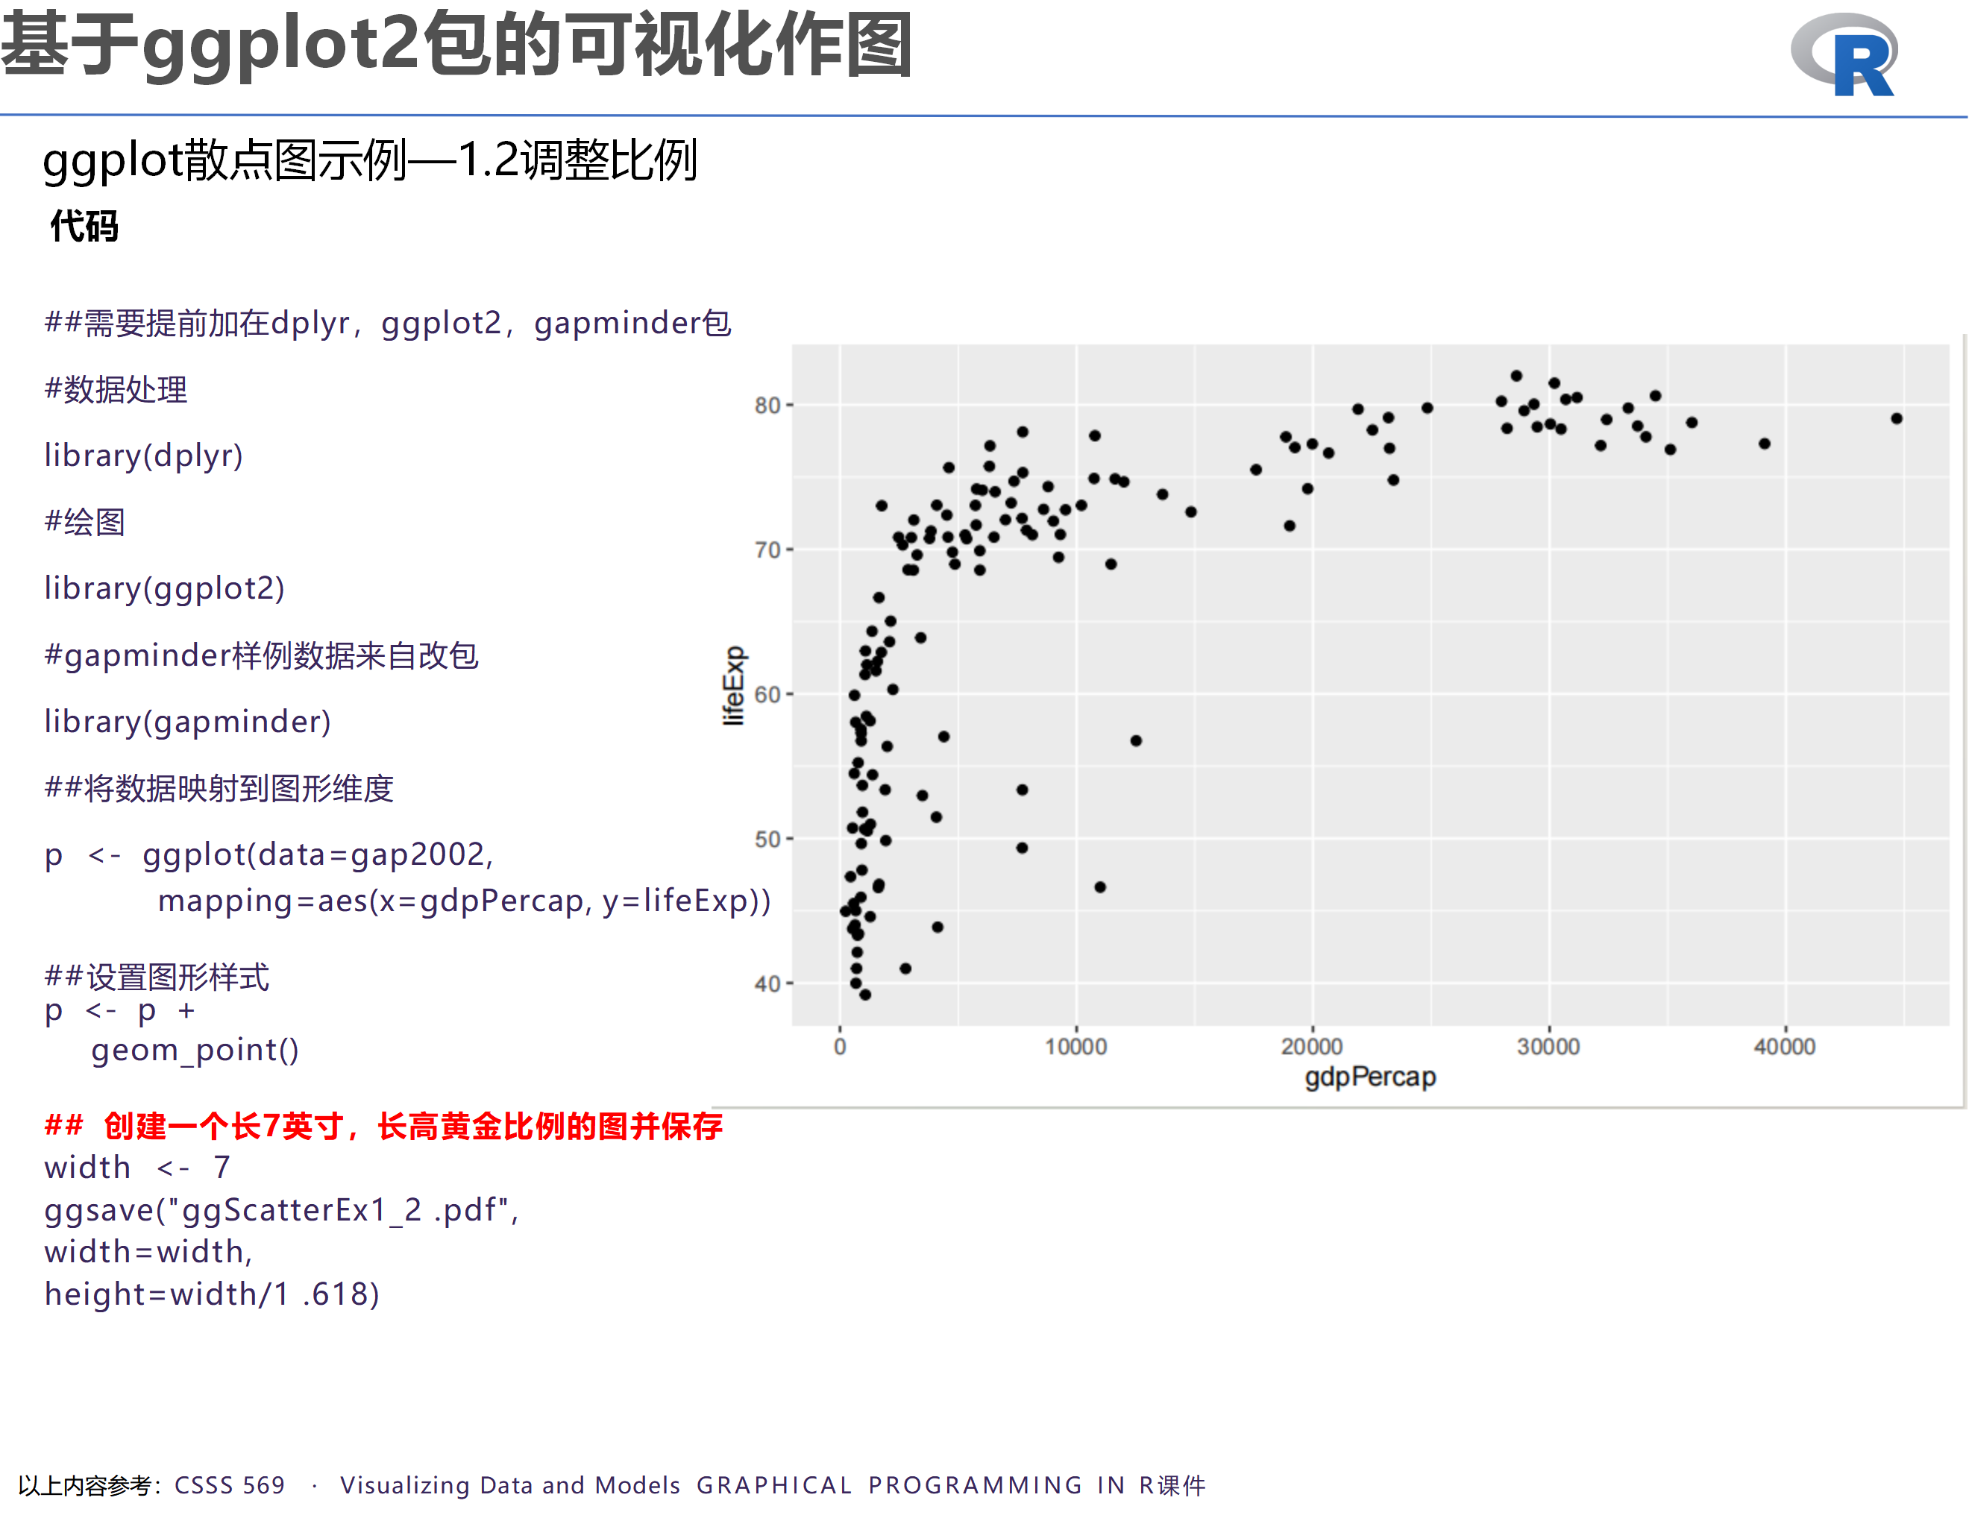Click the y-axis tick label '40'
The height and width of the screenshot is (1521, 1969).
pos(767,984)
